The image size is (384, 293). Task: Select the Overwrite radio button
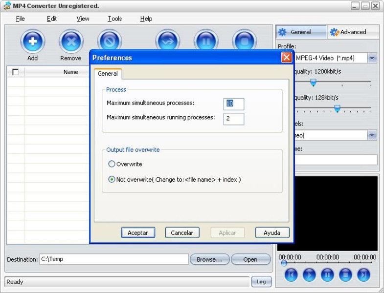(x=112, y=164)
